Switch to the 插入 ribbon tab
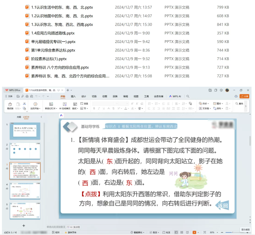255x235 pixels. 73,96
